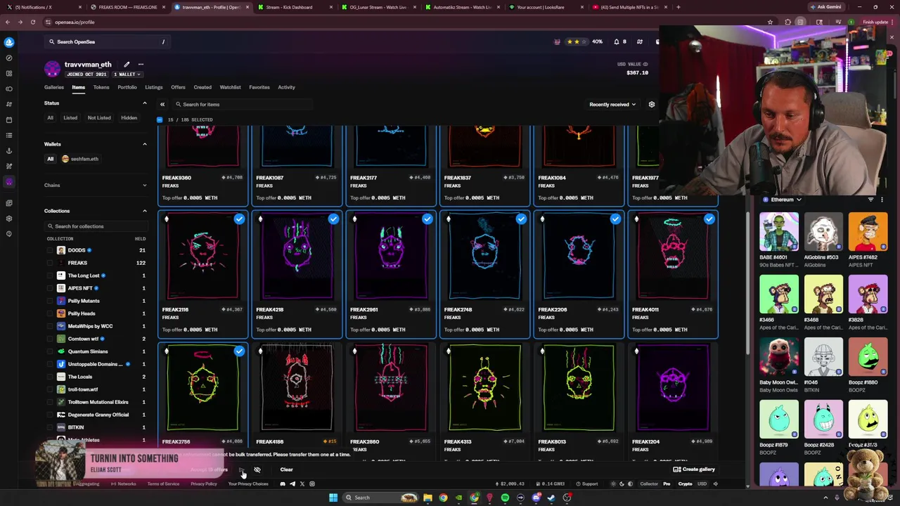Screen dimensions: 900x506
Task: Collapse the Wallets filter section
Action: [x=145, y=144]
